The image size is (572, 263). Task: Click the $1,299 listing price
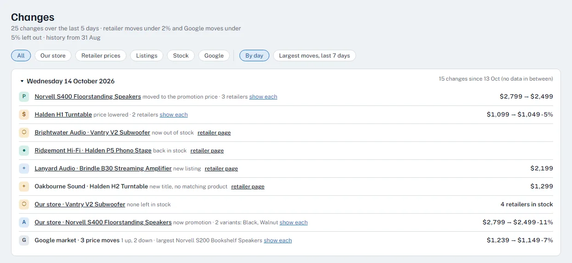(x=542, y=187)
